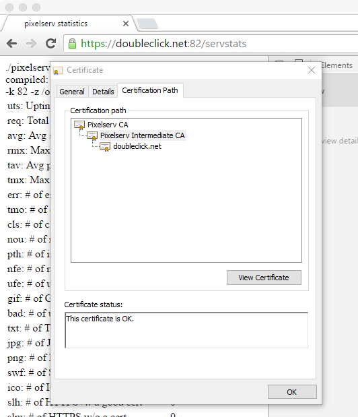The height and width of the screenshot is (417, 358).
Task: Open the Elements tab in DevTools
Action: pos(336,65)
